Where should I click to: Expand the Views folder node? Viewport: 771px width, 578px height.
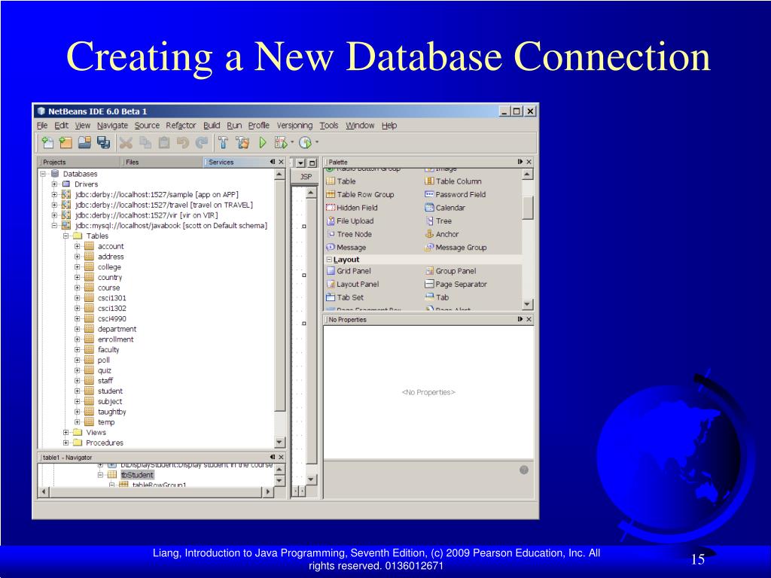(66, 433)
